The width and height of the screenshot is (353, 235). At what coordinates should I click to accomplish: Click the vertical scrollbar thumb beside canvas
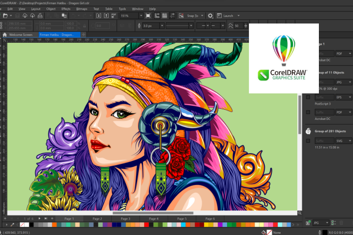point(299,115)
